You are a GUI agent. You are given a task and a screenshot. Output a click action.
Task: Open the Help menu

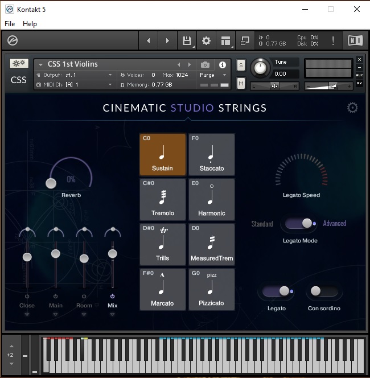[30, 24]
